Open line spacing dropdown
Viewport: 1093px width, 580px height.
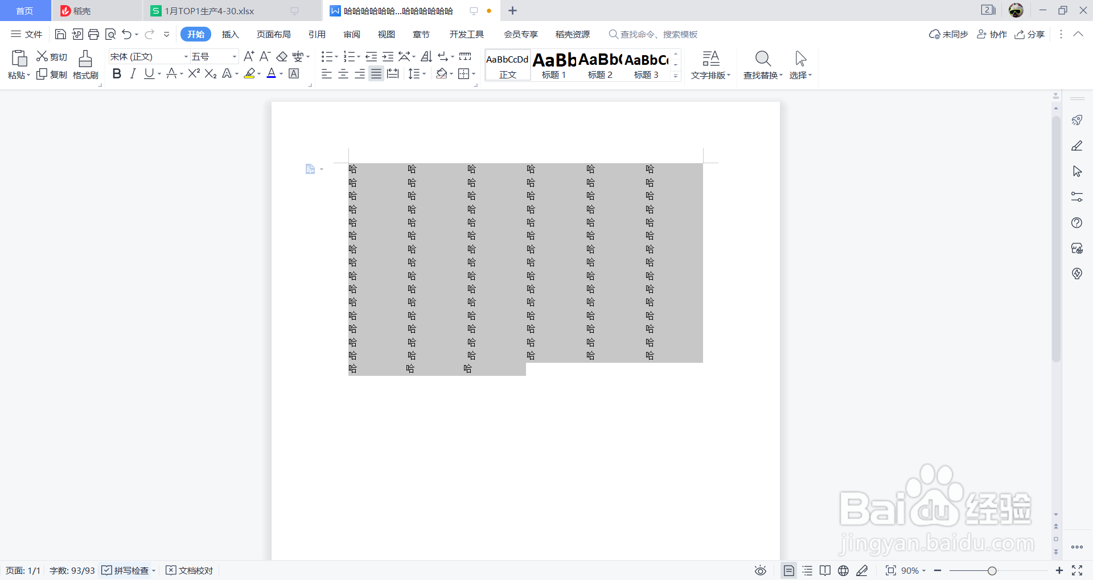(424, 73)
